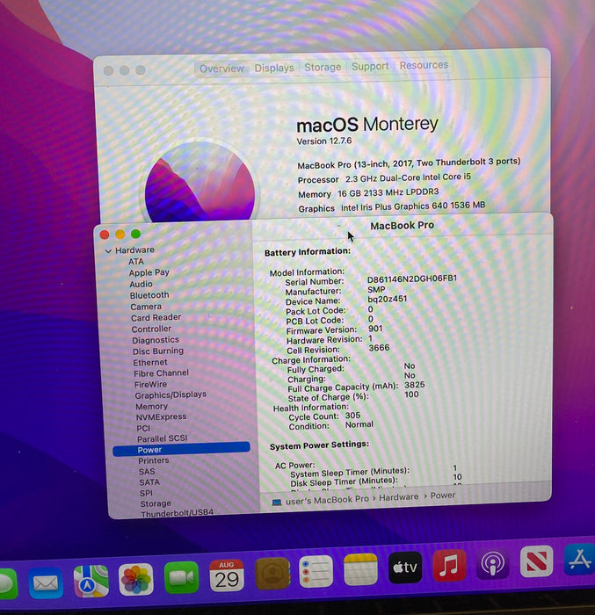The image size is (595, 615).
Task: Click Power in the path bar
Action: [443, 496]
